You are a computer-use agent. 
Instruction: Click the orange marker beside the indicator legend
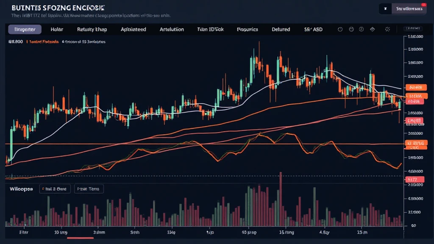point(28,42)
